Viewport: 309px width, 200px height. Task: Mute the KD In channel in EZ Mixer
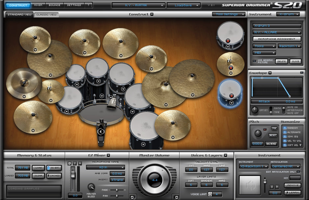click(x=80, y=163)
